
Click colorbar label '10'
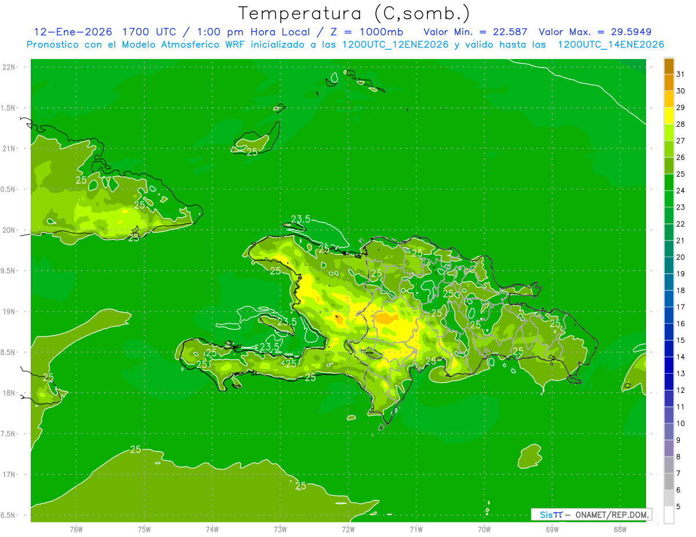[681, 423]
